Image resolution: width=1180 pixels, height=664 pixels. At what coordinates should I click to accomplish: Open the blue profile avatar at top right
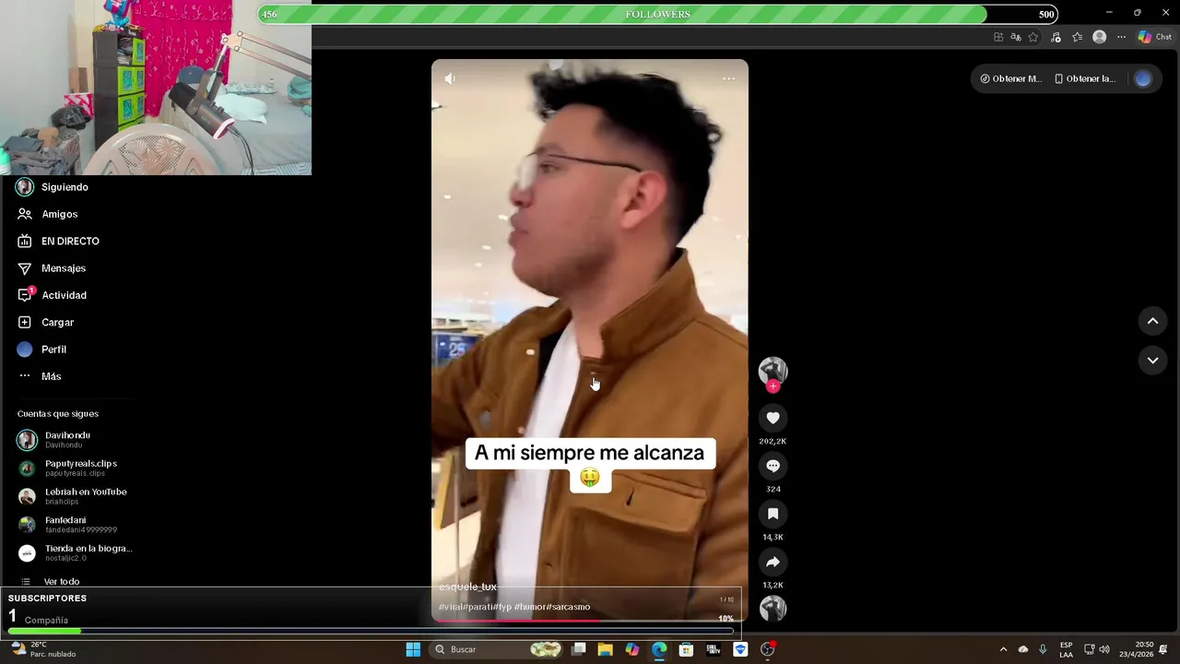pos(1143,78)
